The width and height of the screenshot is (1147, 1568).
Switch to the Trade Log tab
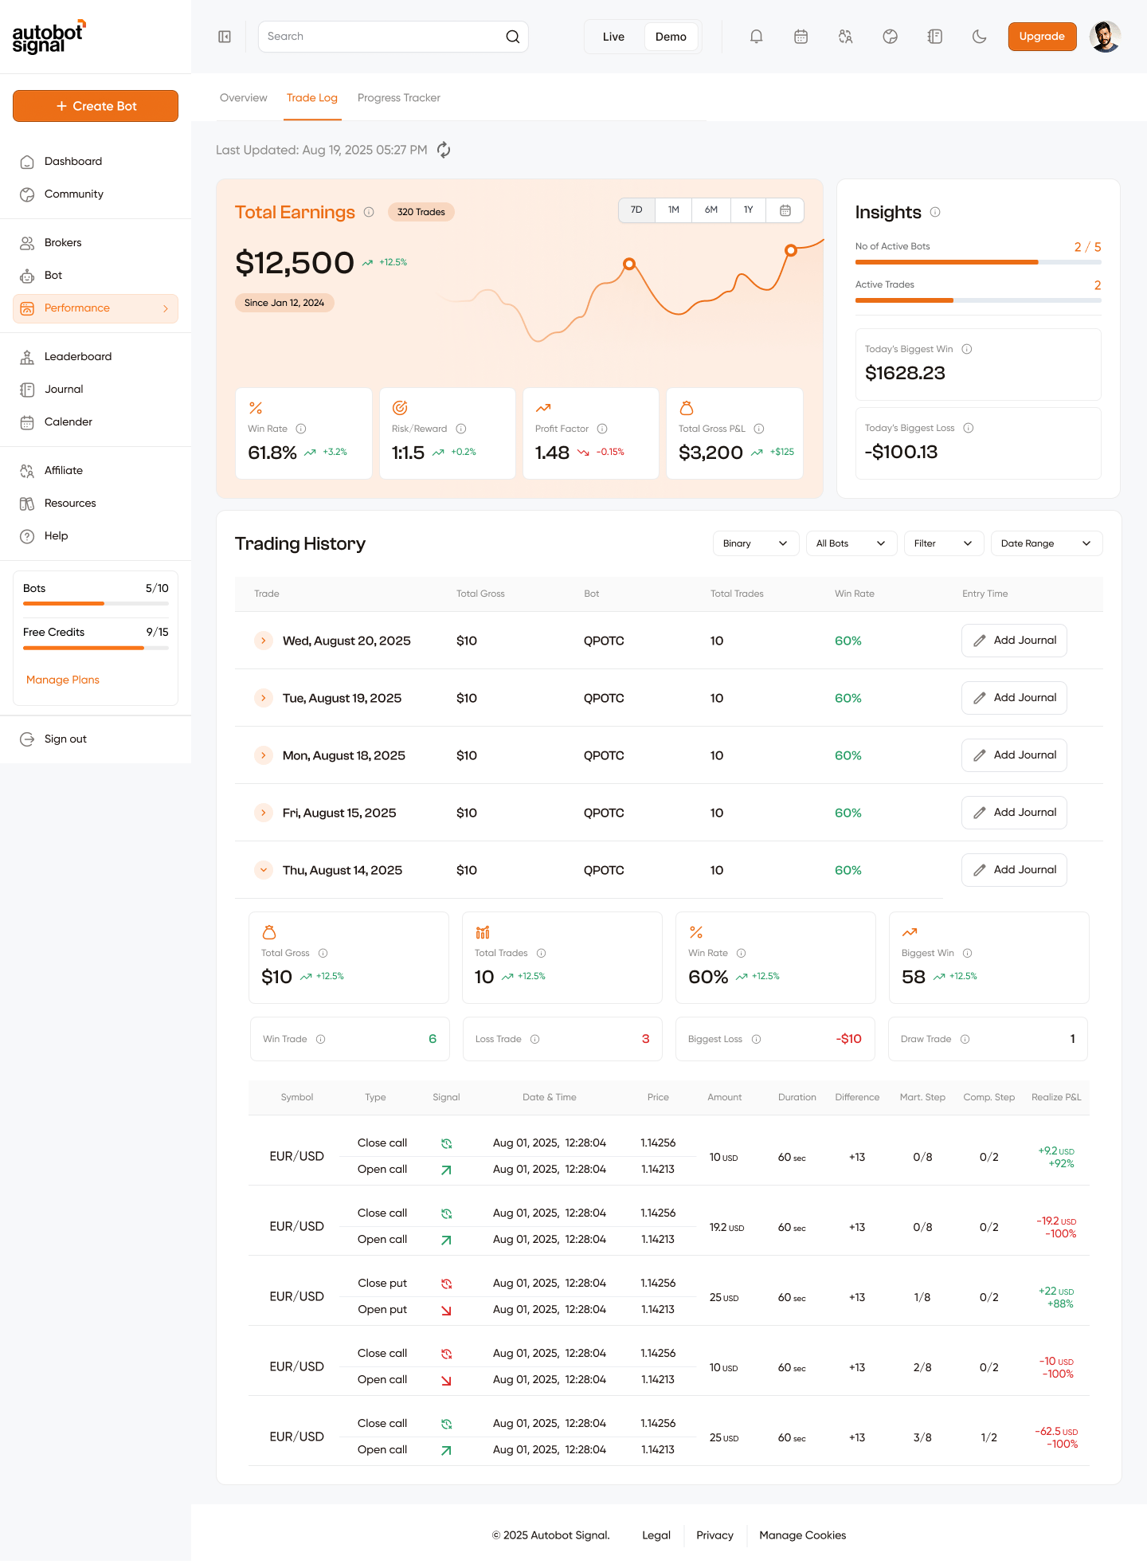[x=312, y=98]
